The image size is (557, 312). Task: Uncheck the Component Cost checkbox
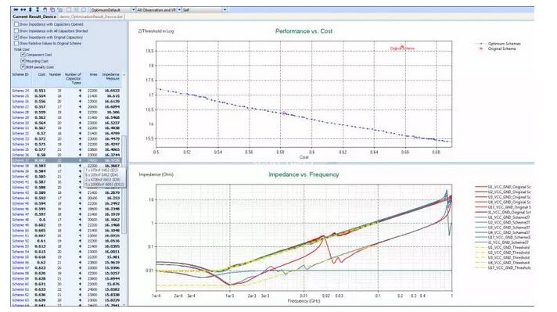pos(23,55)
